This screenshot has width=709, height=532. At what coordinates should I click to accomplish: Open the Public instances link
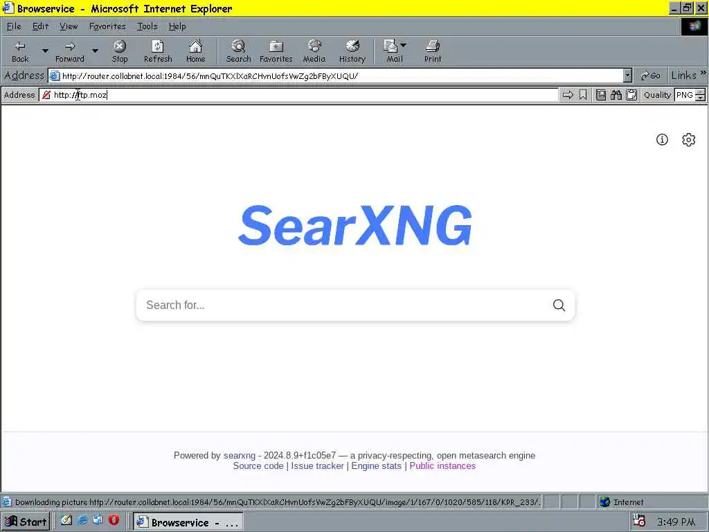point(442,466)
